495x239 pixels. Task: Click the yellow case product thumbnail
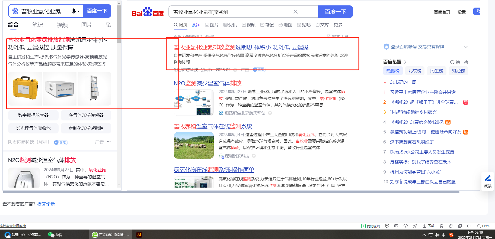point(25,89)
